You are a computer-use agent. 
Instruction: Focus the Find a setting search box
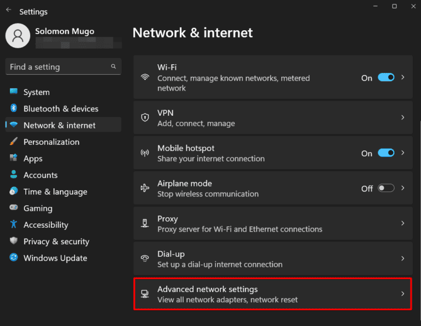(x=58, y=67)
